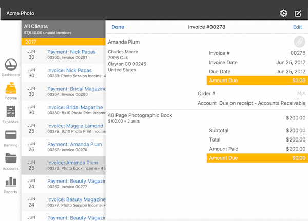
Task: Click the Invoice #00278 title
Action: [207, 27]
